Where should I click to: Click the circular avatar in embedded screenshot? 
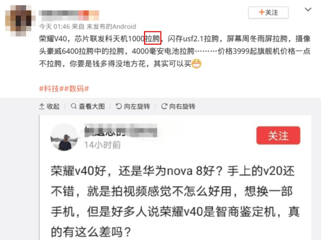click(x=64, y=137)
